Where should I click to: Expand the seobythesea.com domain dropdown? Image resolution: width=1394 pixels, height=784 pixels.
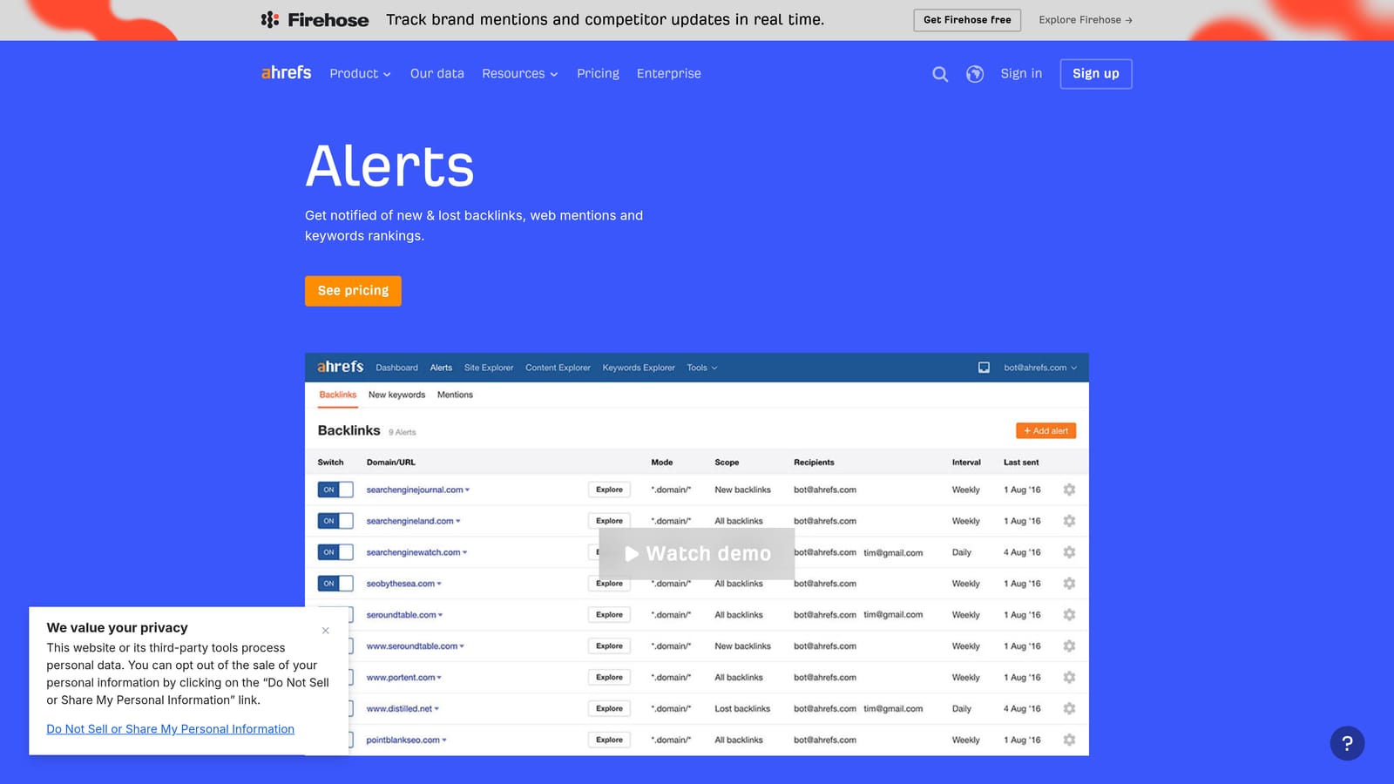pyautogui.click(x=439, y=585)
